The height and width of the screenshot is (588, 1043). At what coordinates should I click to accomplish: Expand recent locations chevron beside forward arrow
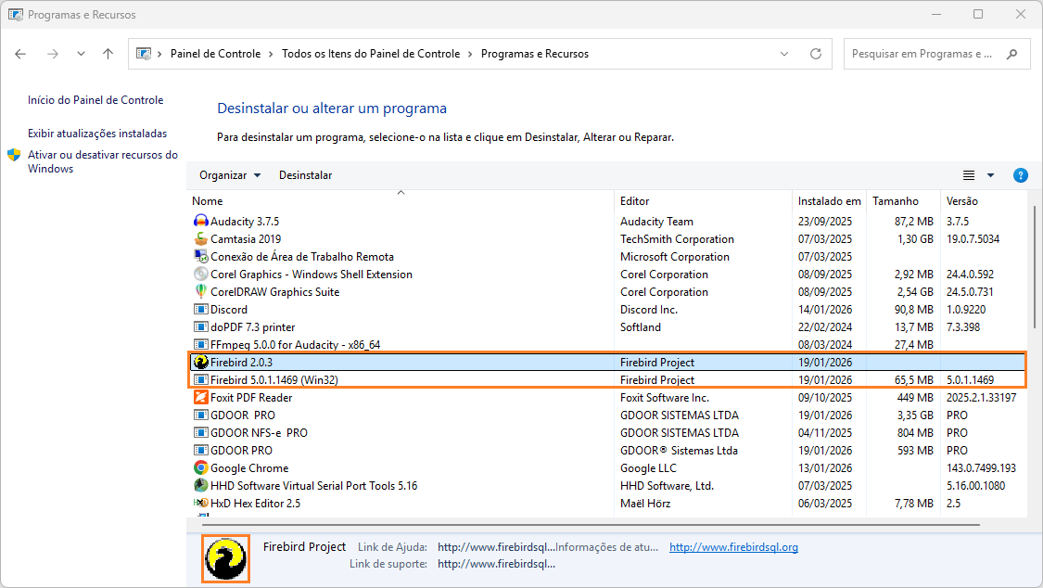[x=81, y=54]
